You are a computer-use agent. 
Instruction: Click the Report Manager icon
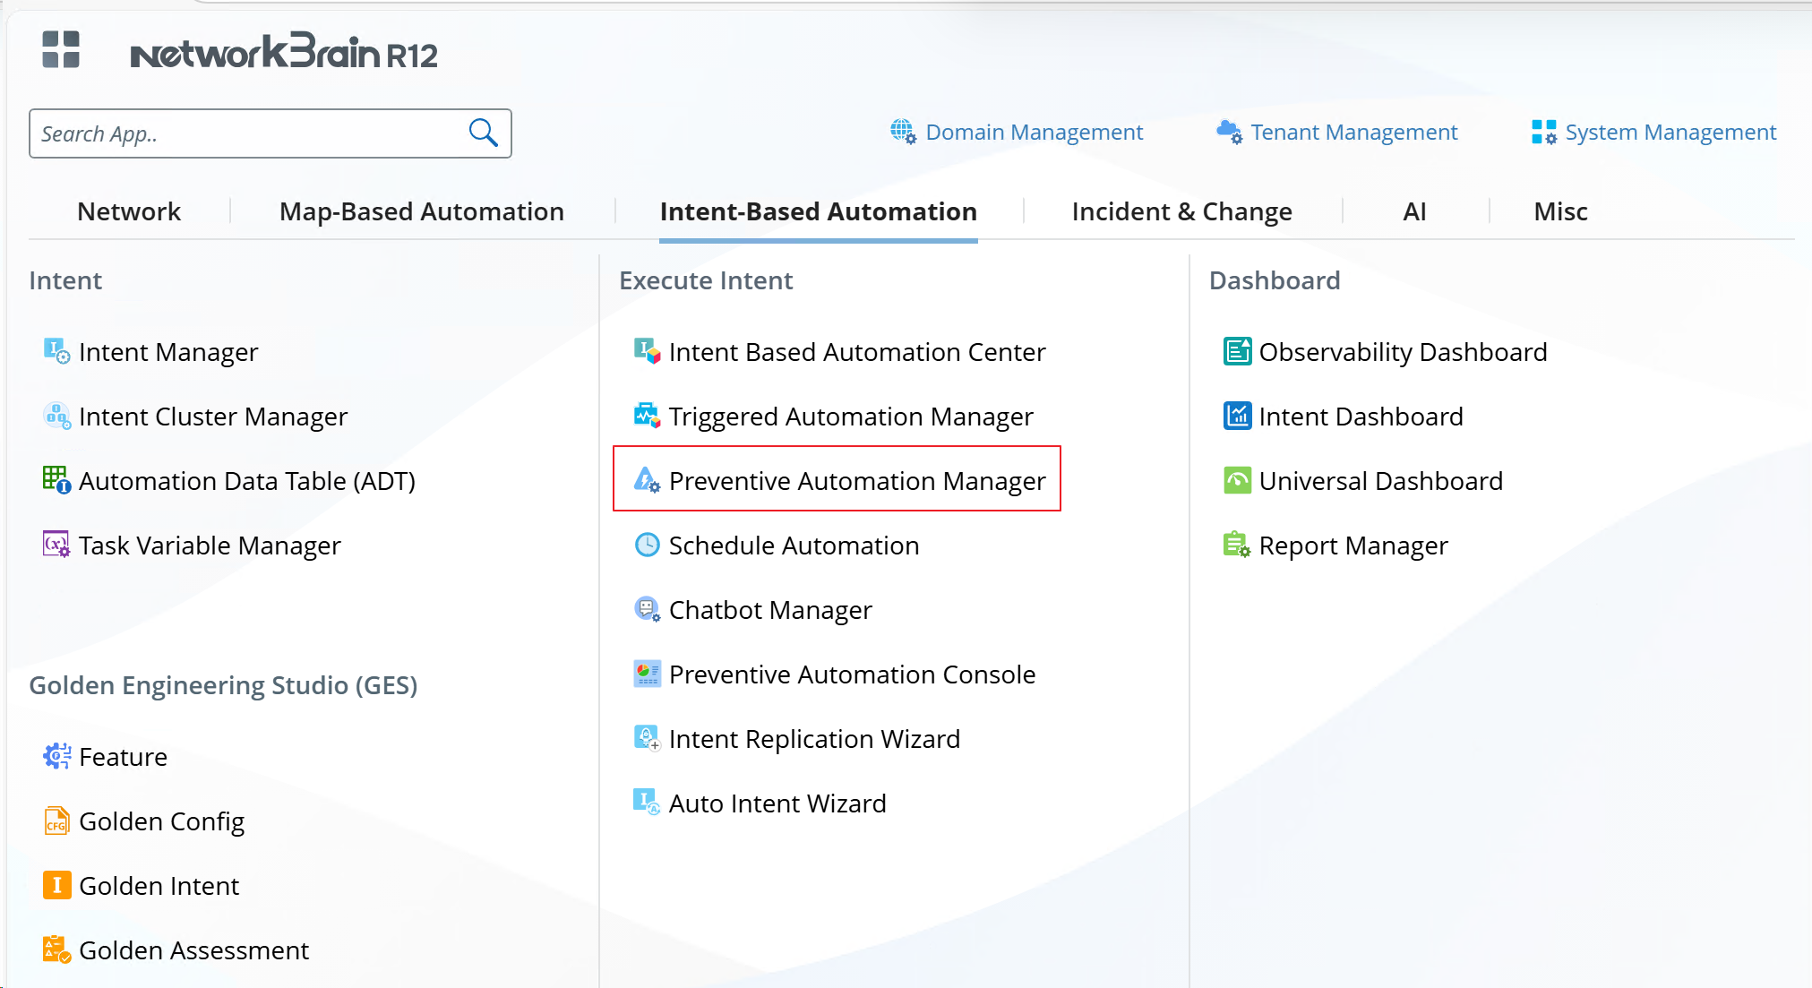click(x=1237, y=545)
